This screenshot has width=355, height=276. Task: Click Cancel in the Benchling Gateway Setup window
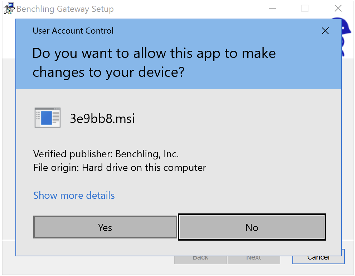click(318, 260)
